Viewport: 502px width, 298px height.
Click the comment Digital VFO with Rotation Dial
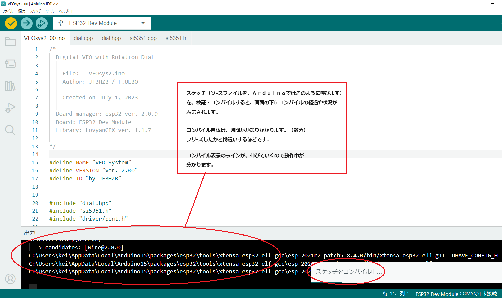click(x=105, y=57)
